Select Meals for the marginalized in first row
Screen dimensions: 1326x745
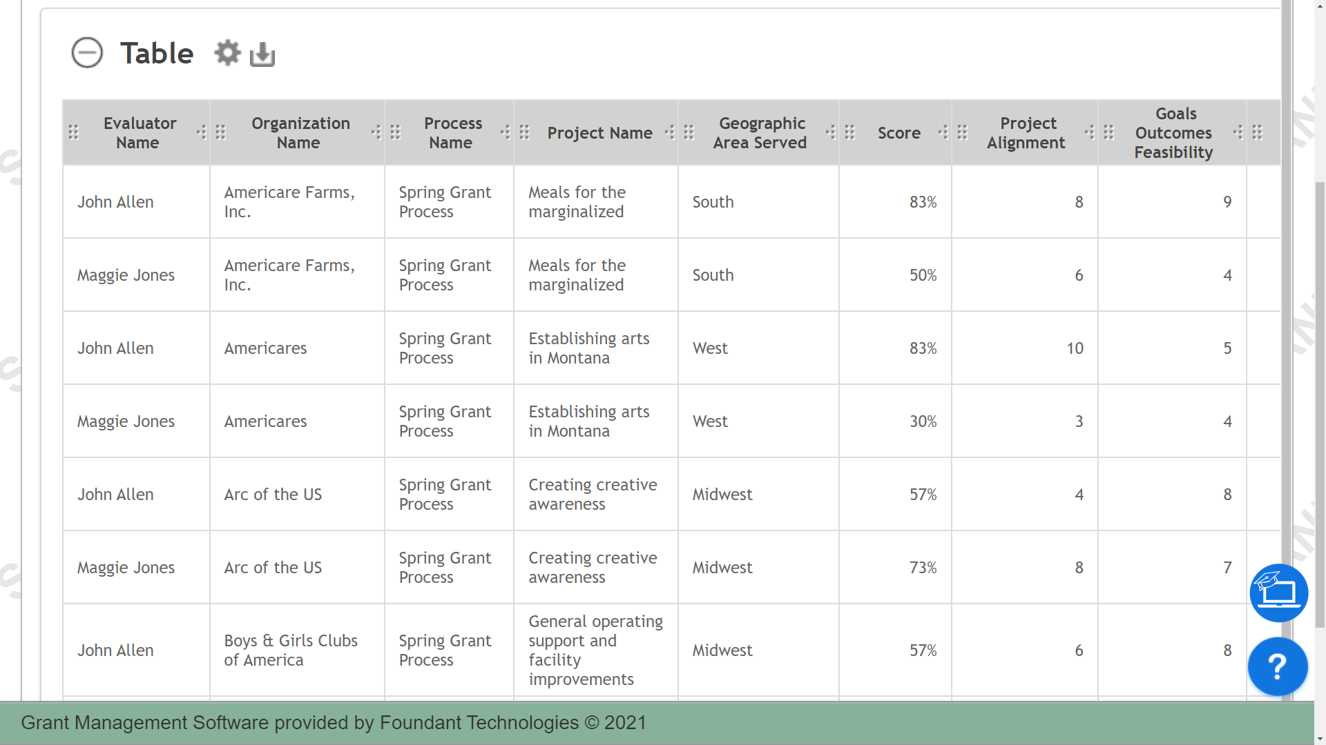(596, 202)
